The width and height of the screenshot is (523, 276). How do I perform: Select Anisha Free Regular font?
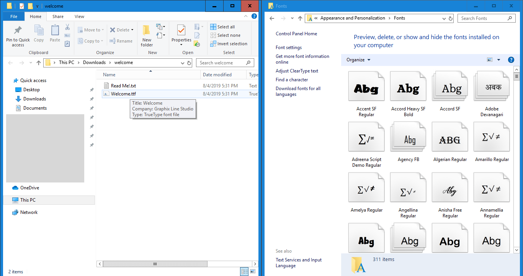[x=450, y=195]
